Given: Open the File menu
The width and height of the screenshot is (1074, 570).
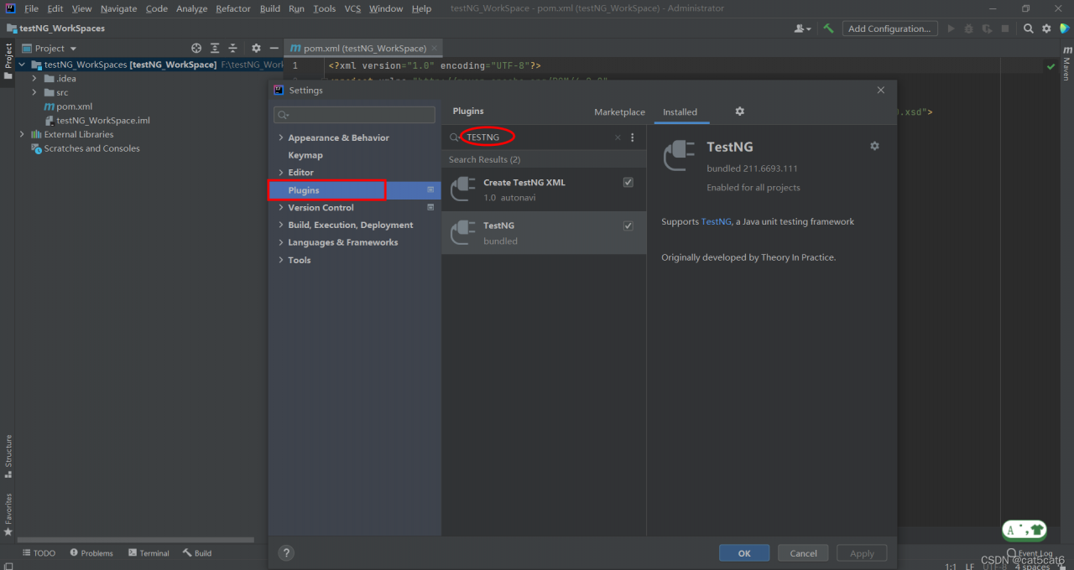Looking at the screenshot, I should tap(32, 8).
